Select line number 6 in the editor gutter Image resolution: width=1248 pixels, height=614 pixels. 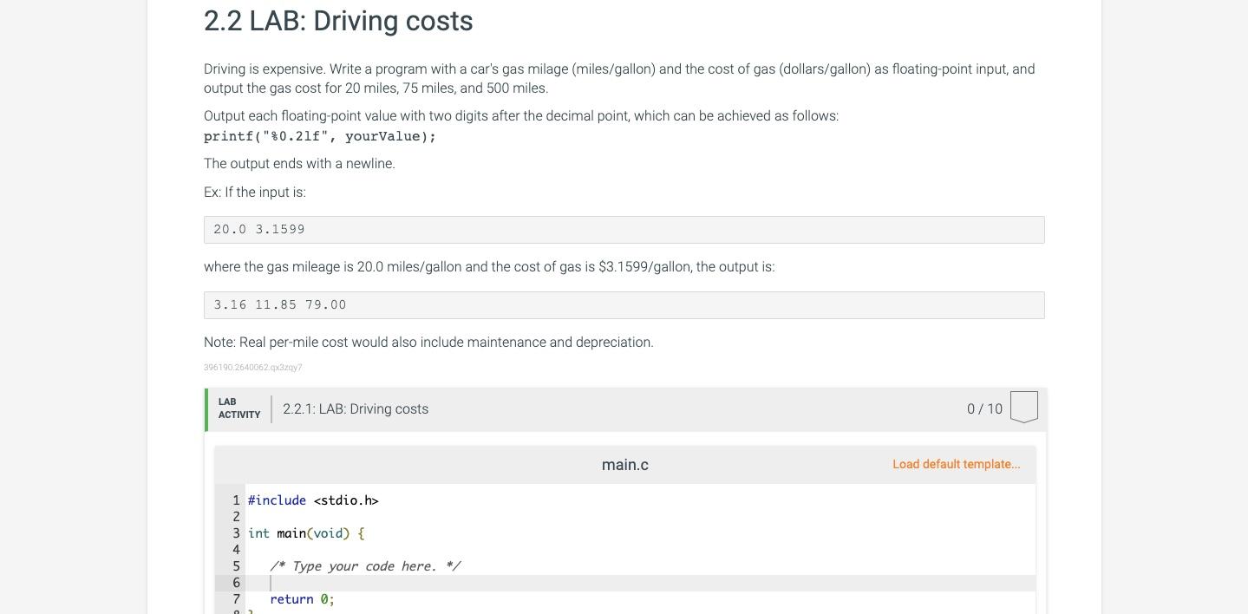point(236,582)
